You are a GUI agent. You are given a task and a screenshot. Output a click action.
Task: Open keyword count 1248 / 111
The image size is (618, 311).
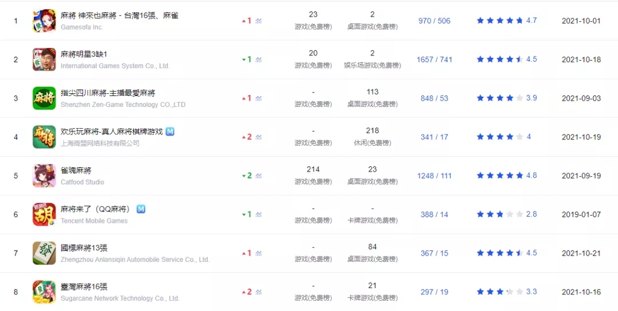tap(434, 176)
